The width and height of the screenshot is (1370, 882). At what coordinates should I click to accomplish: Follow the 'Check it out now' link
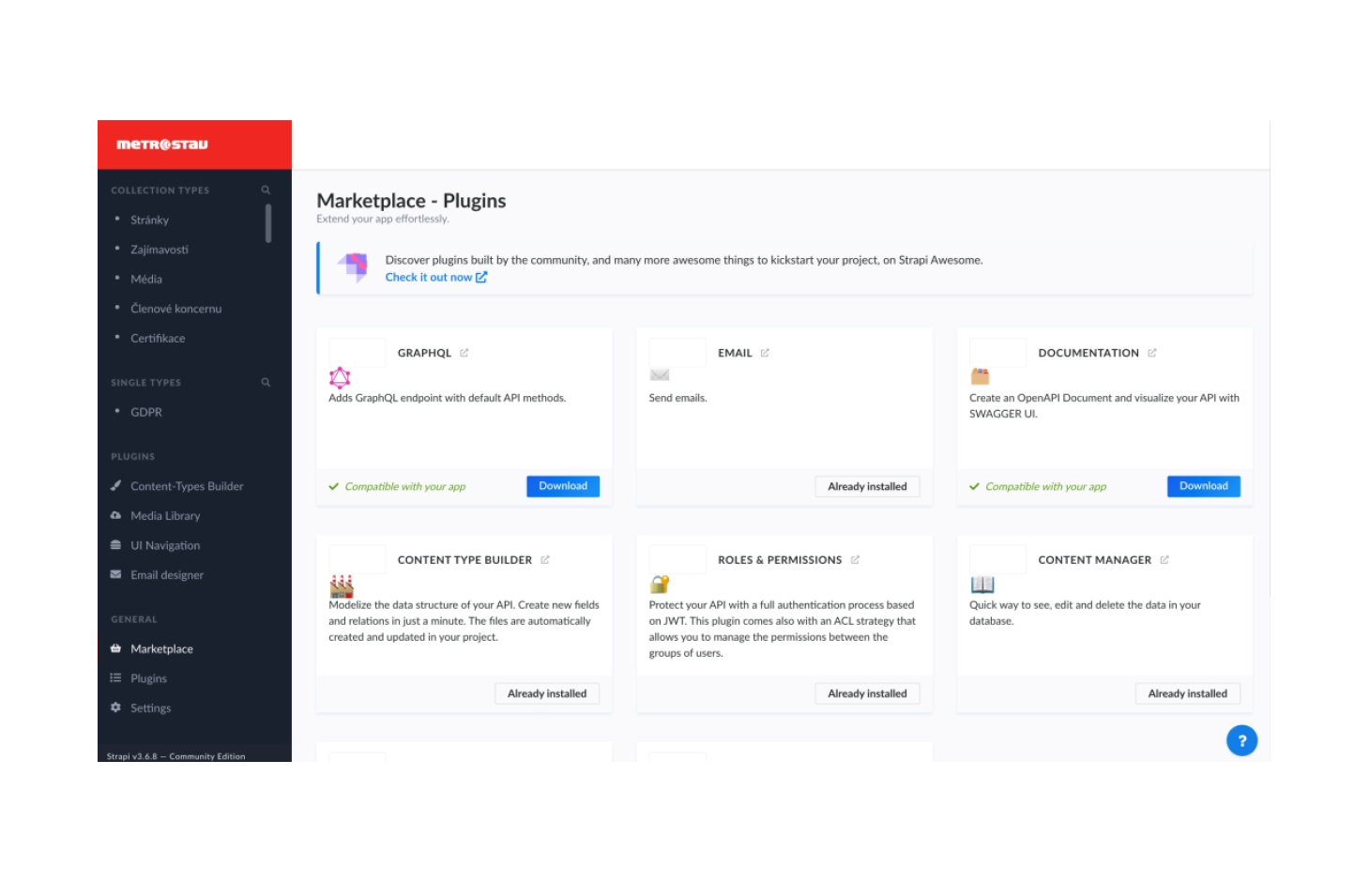click(x=435, y=278)
